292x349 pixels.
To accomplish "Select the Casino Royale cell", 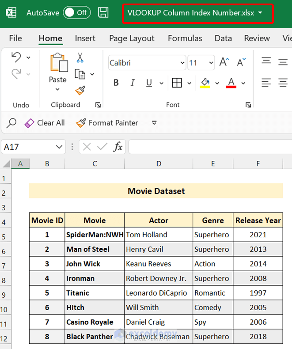I will pyautogui.click(x=95, y=322).
